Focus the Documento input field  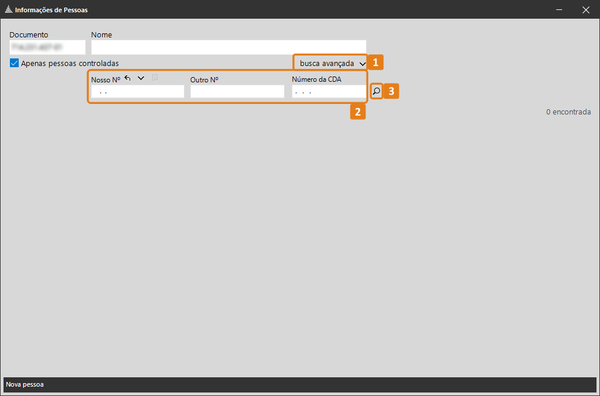pyautogui.click(x=47, y=47)
